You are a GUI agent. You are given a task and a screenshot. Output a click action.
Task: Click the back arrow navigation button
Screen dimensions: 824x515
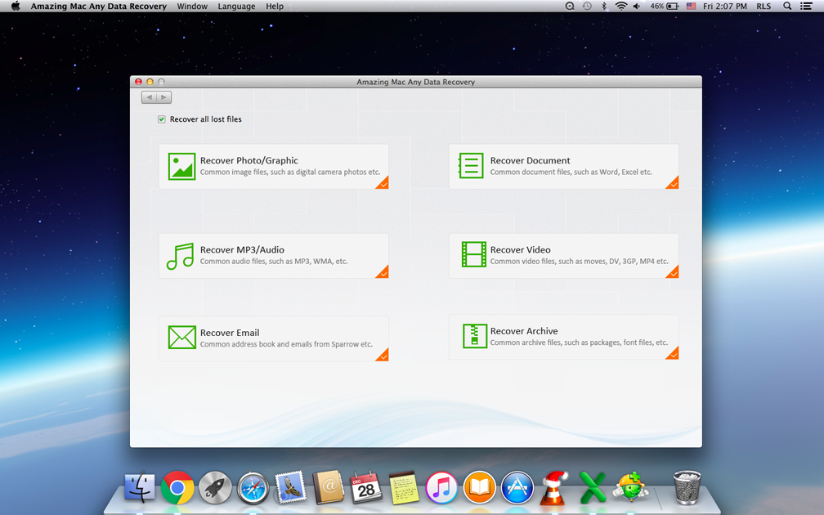click(x=149, y=97)
